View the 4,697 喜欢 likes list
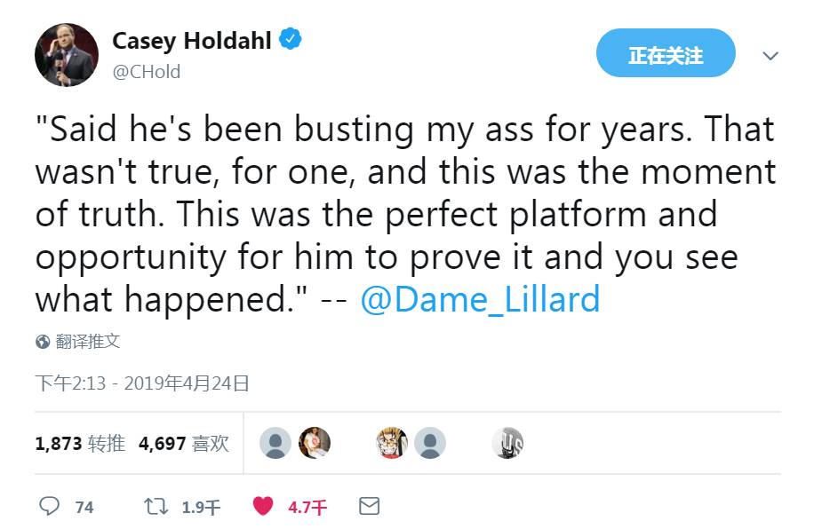The width and height of the screenshot is (814, 529). (x=184, y=443)
